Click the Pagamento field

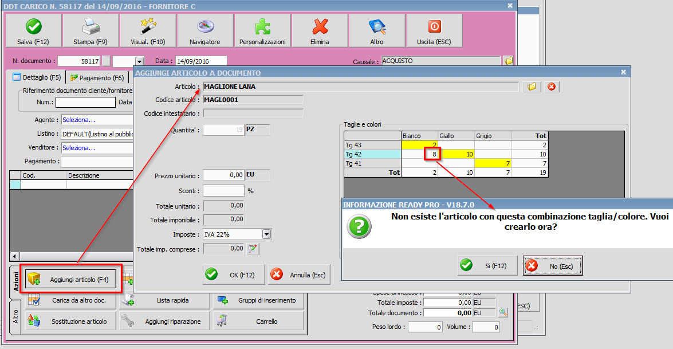point(97,162)
